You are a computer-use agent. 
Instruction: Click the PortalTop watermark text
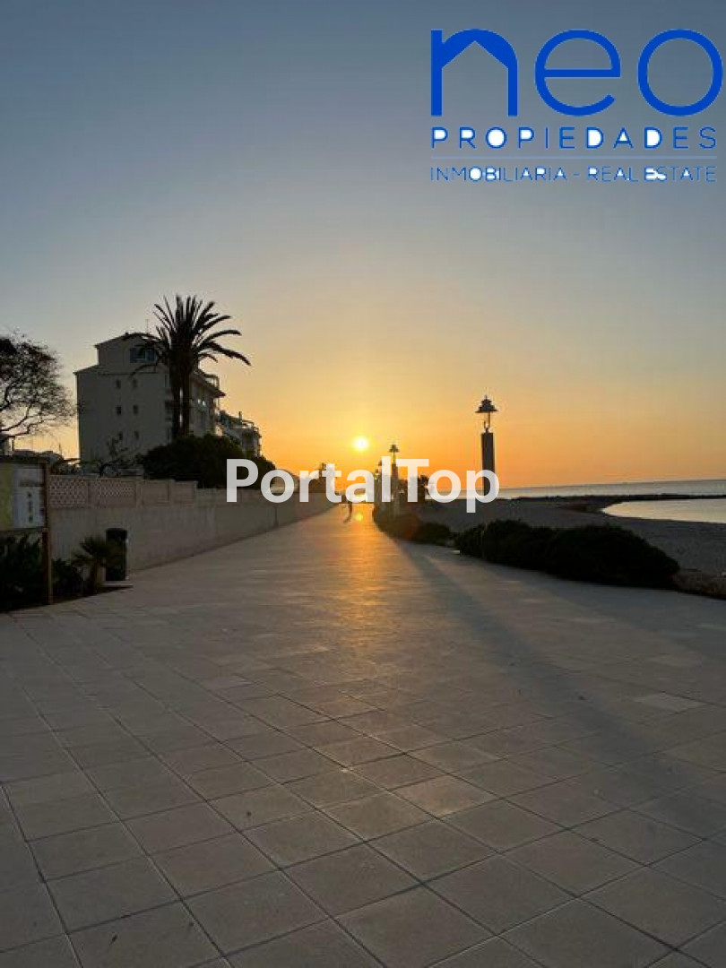(x=361, y=482)
